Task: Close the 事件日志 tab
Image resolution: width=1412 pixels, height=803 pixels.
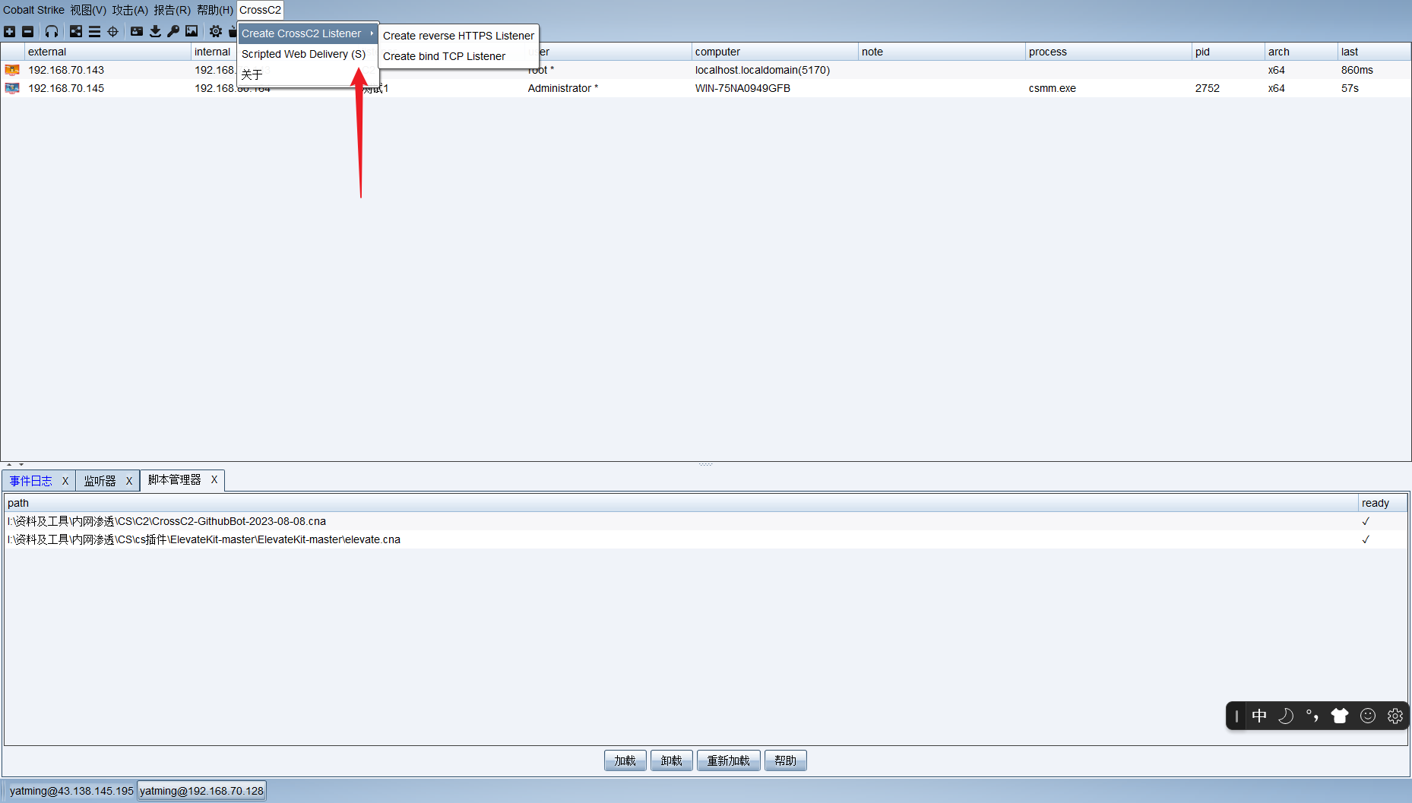Action: coord(65,481)
